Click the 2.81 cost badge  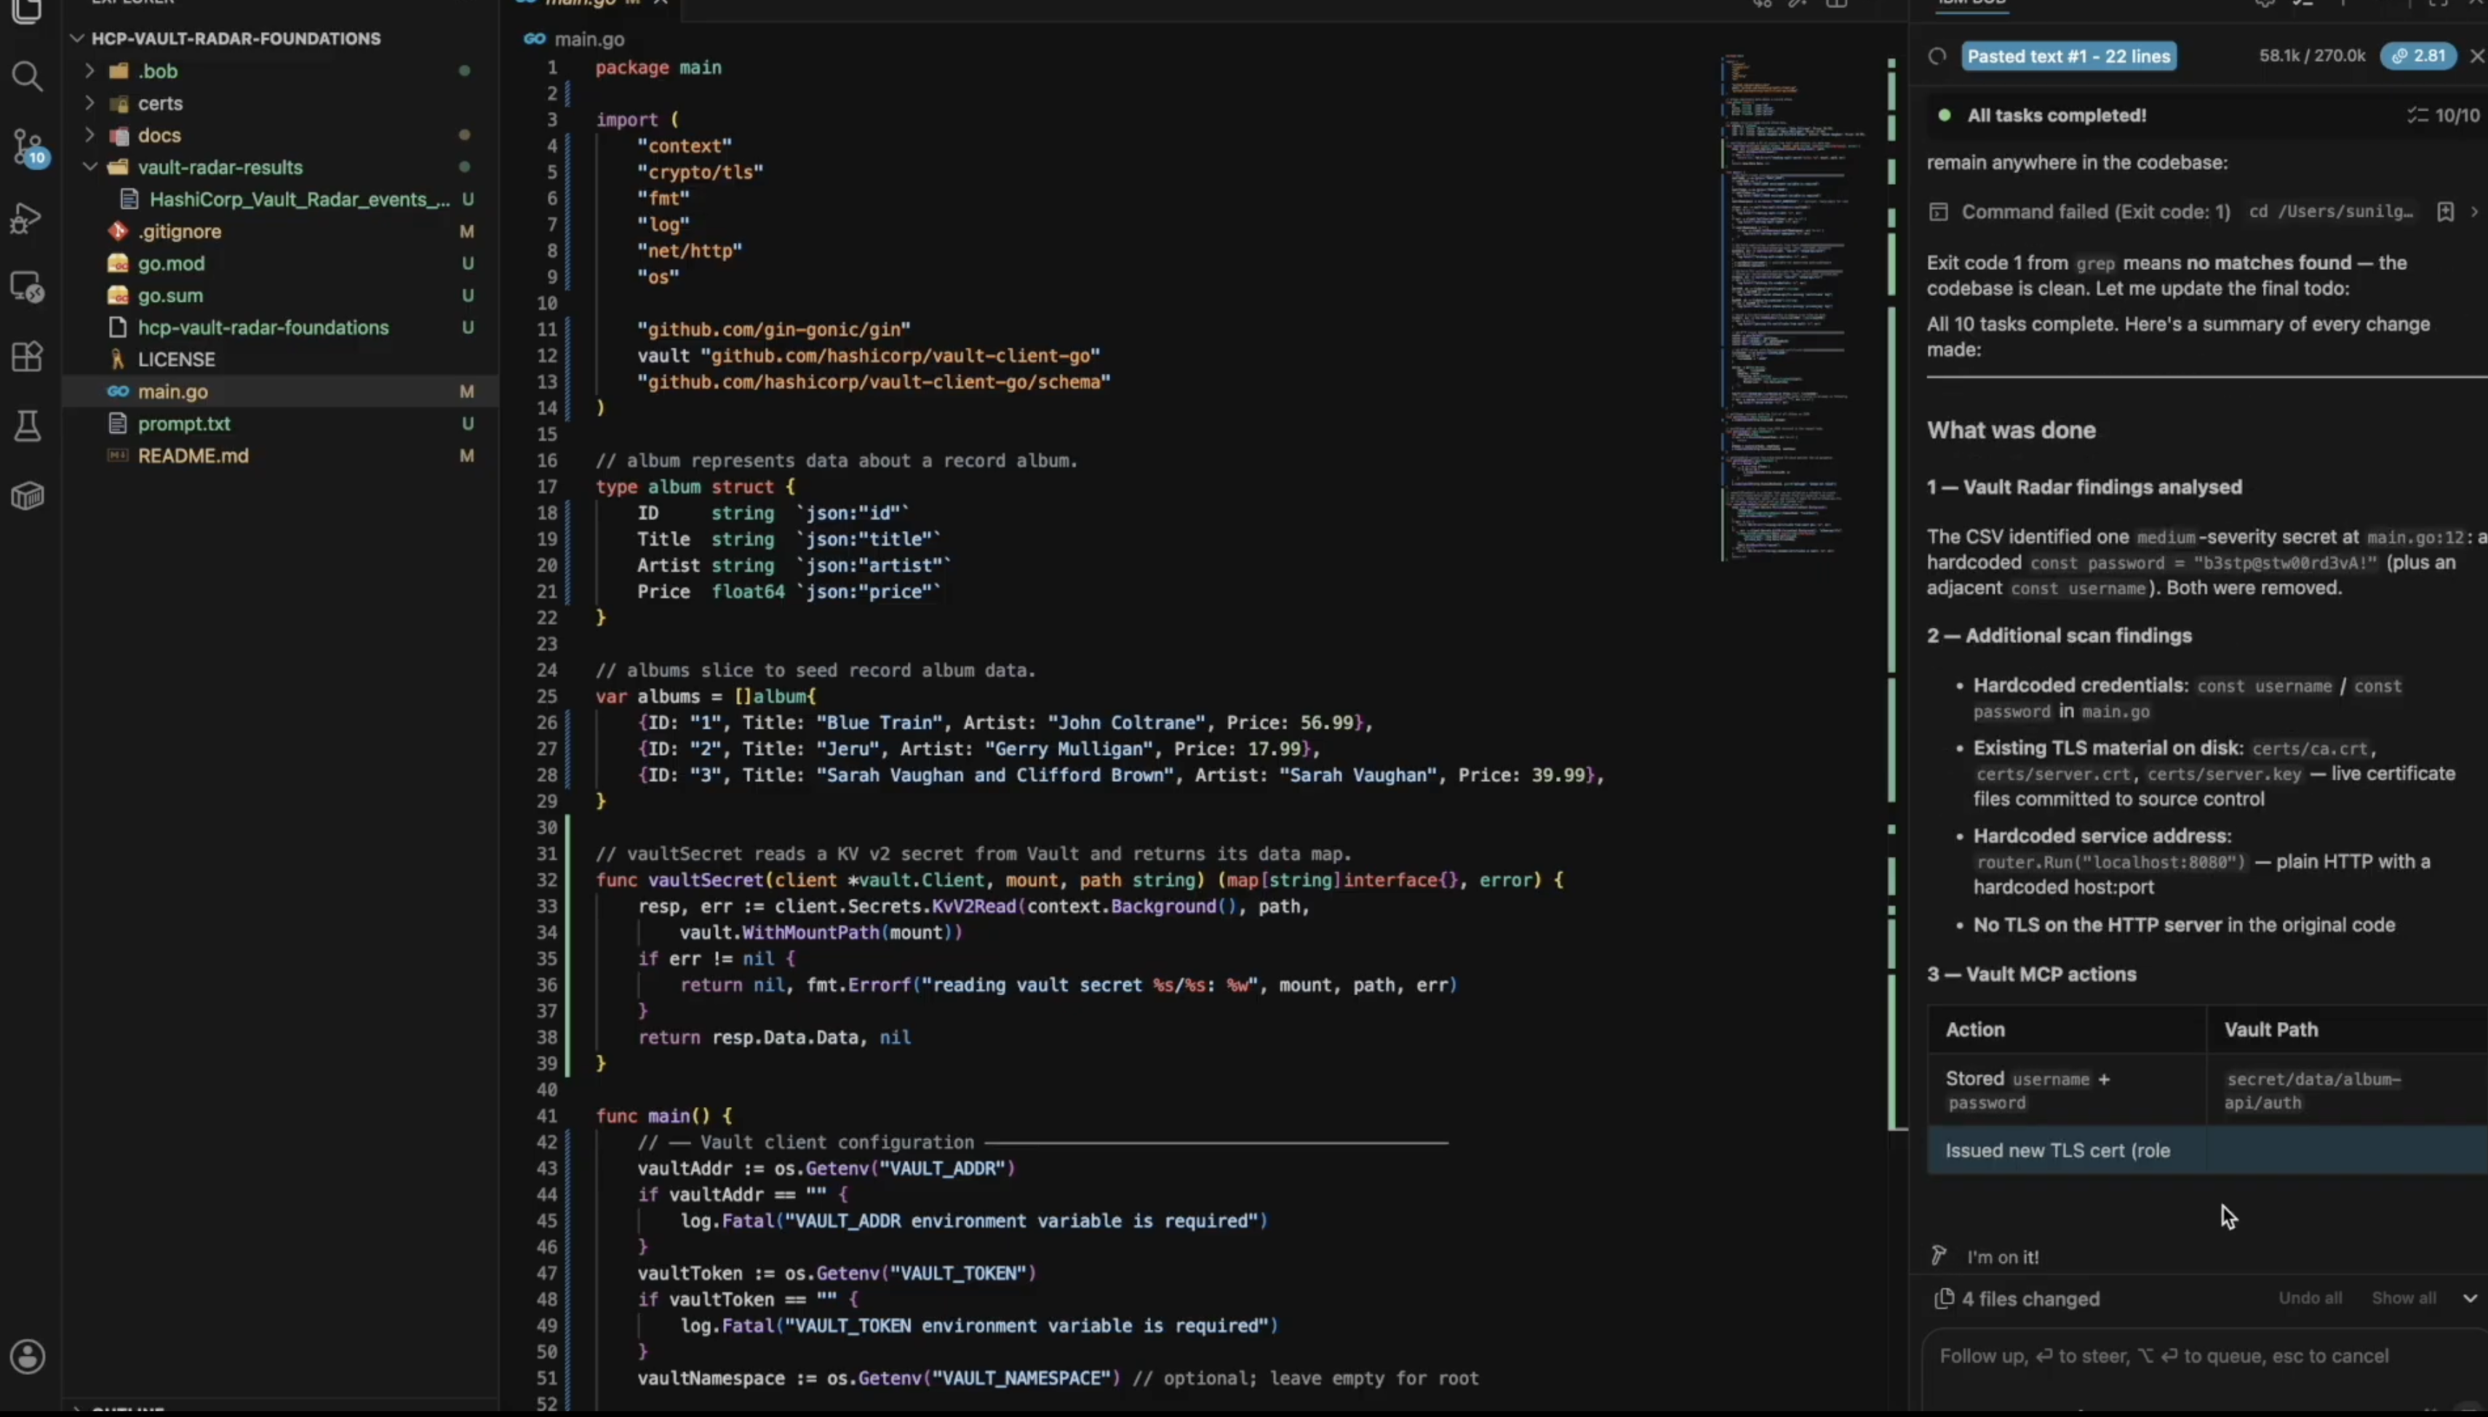pyautogui.click(x=2418, y=57)
